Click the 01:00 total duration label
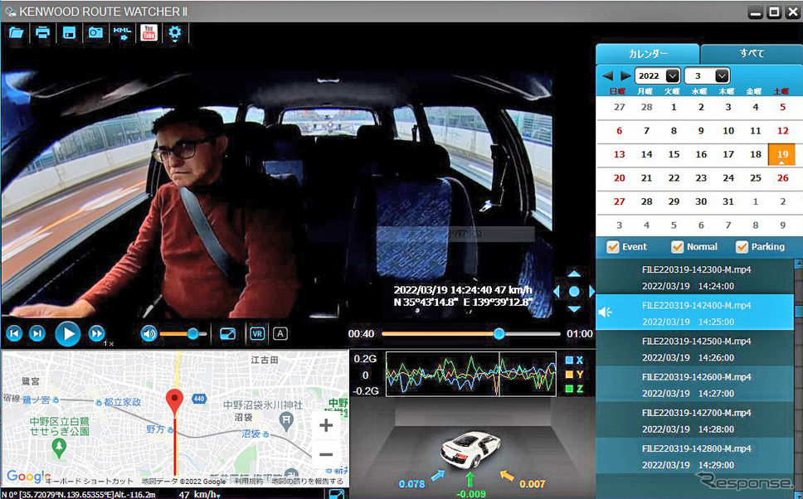This screenshot has width=803, height=499. click(x=579, y=334)
